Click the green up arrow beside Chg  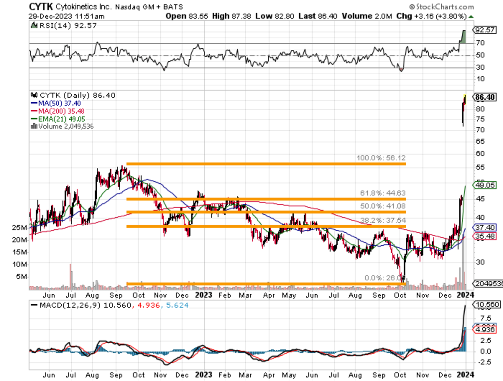472,17
